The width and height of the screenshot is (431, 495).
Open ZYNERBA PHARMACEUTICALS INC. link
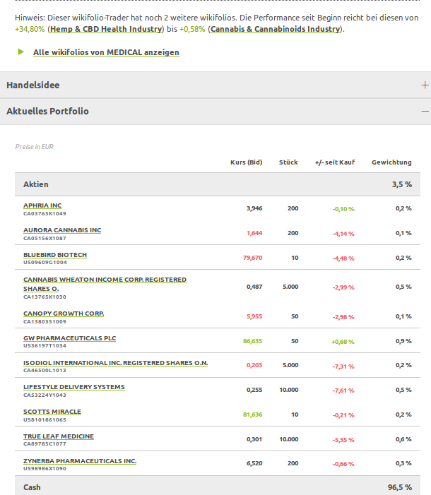click(x=80, y=461)
